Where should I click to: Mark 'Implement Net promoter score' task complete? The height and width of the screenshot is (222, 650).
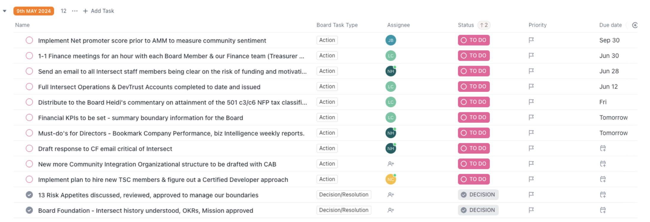tap(29, 40)
